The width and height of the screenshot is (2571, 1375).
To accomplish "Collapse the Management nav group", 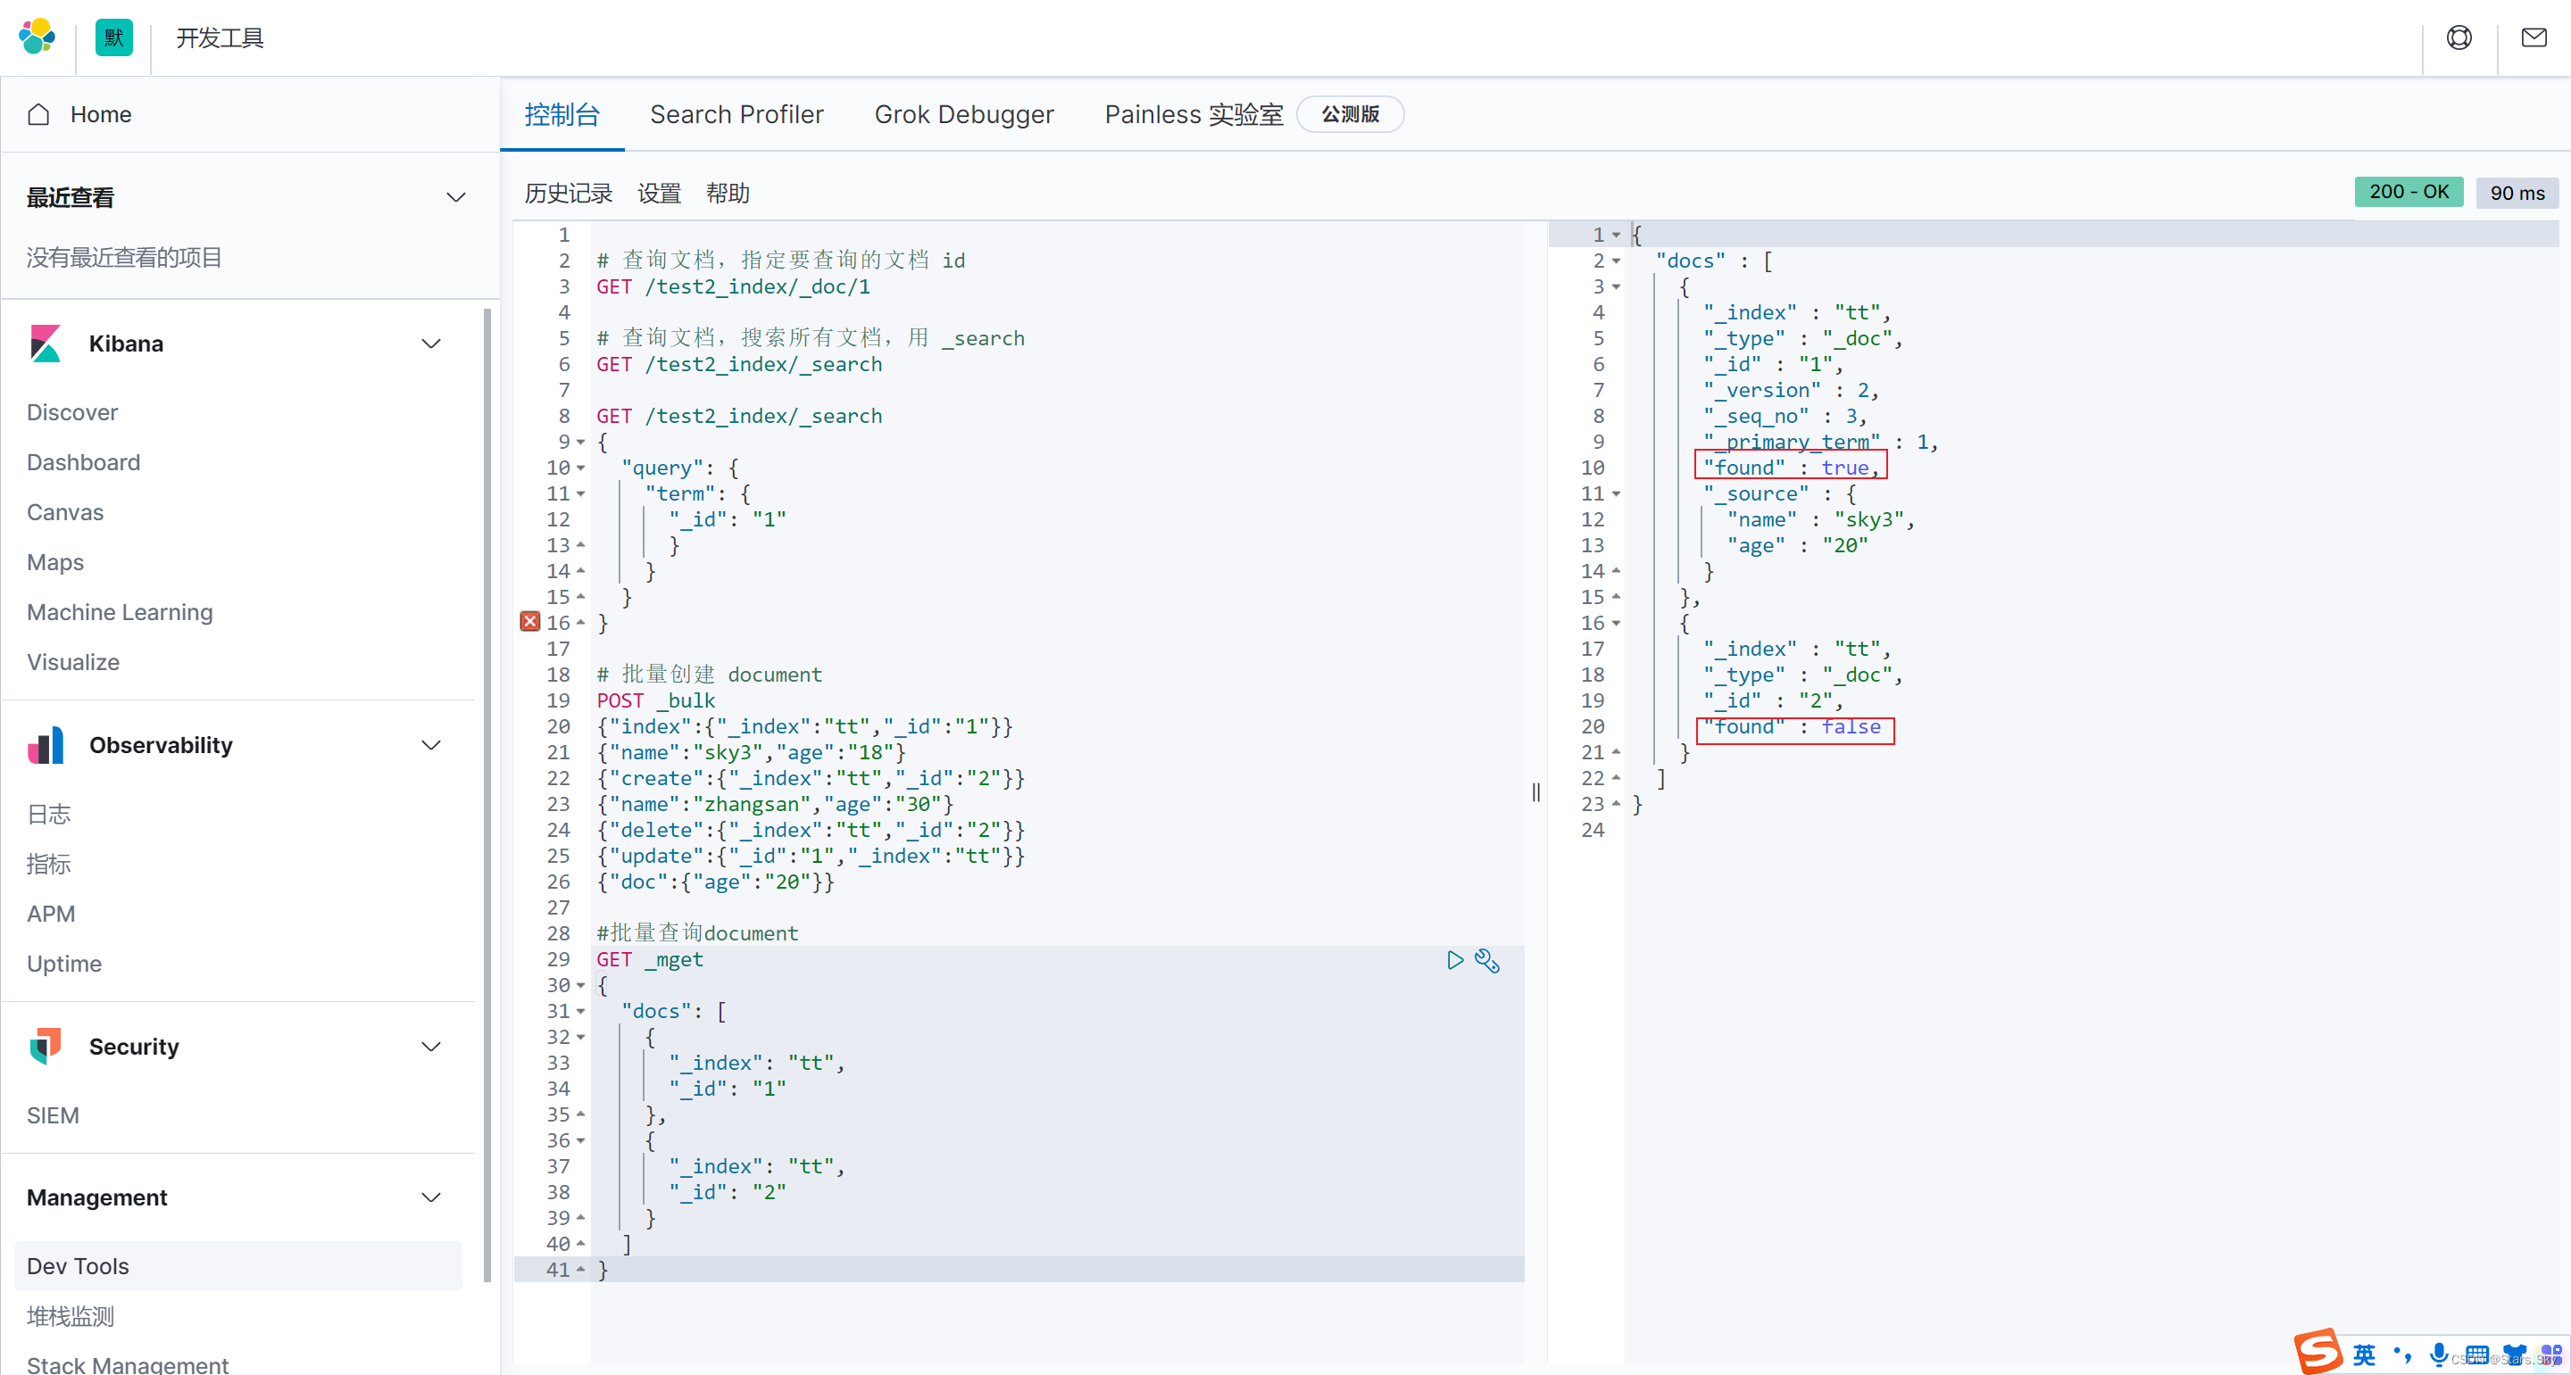I will coord(431,1197).
